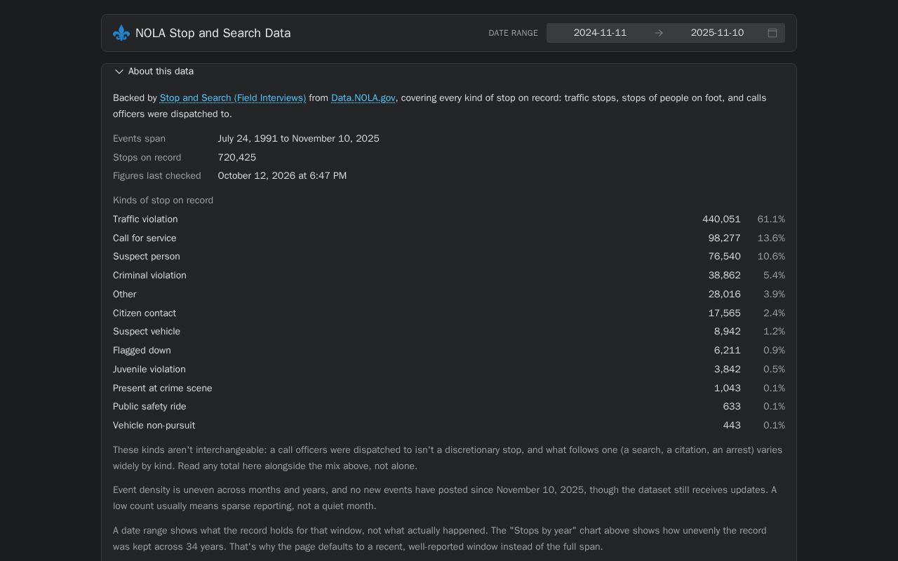Click the Suspect vehicle row label
The height and width of the screenshot is (561, 898).
tap(147, 332)
